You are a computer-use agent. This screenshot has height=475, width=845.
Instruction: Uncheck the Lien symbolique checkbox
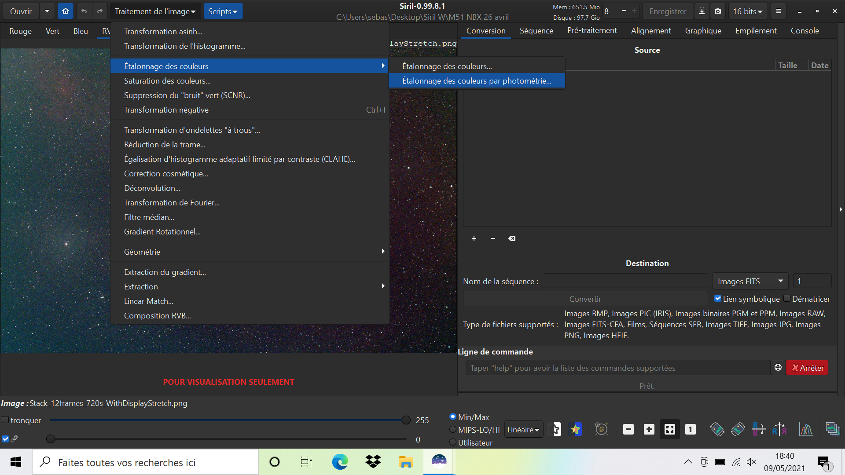[x=718, y=299]
